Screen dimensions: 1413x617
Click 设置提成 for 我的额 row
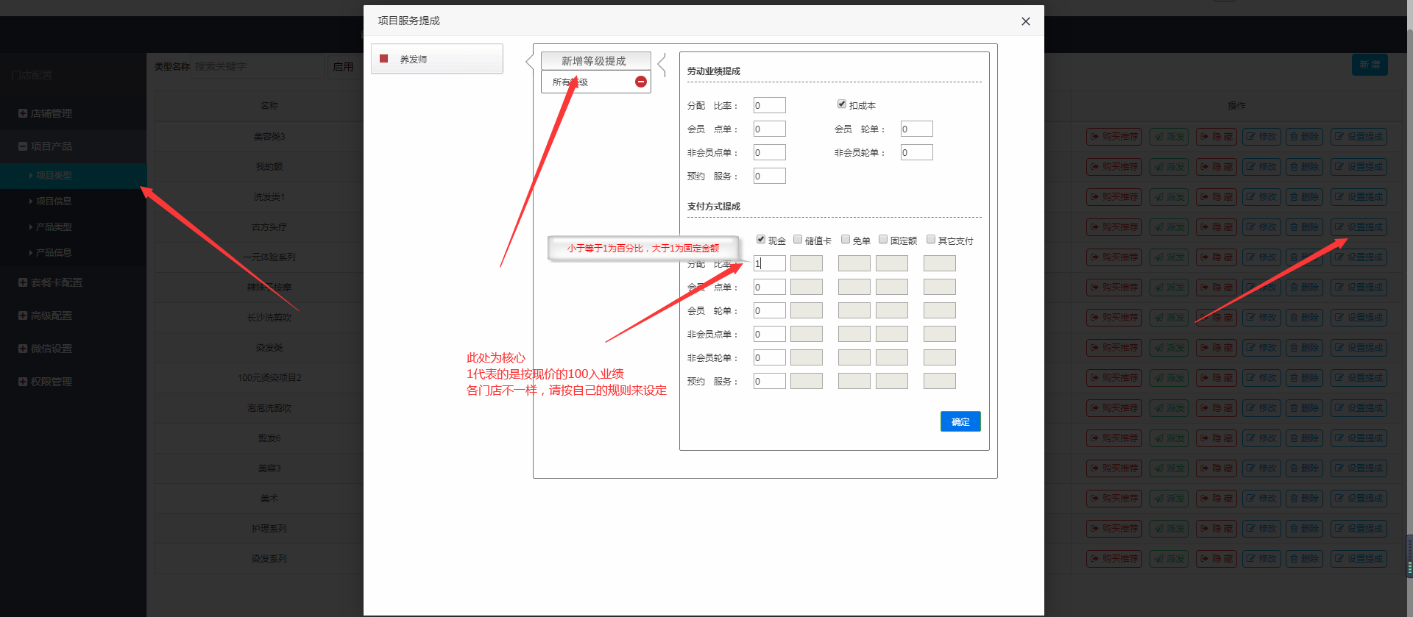1359,167
